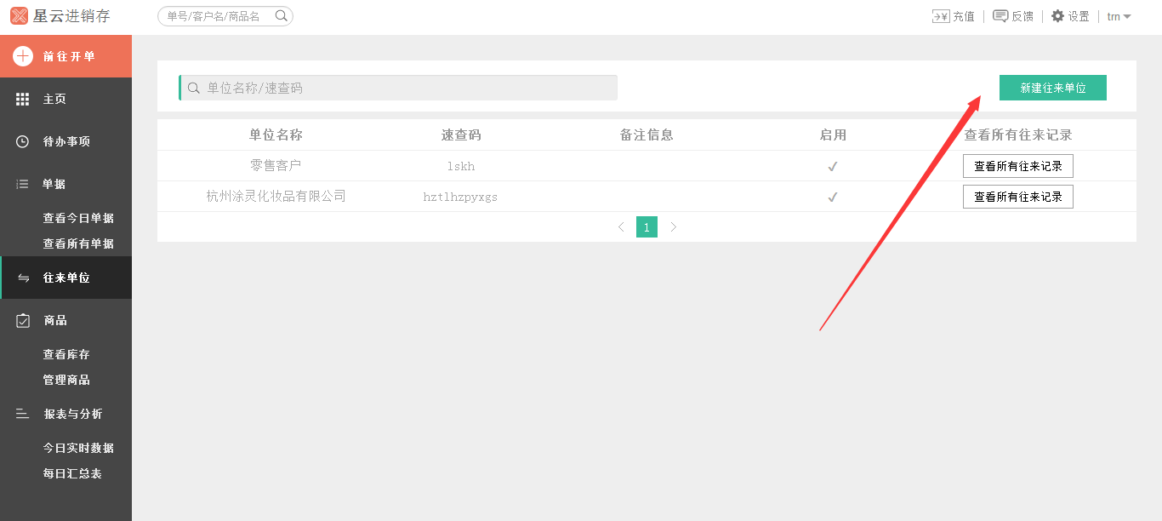This screenshot has height=521, width=1162.
Task: Expand the 报表与分析 sidebar section
Action: click(x=72, y=414)
